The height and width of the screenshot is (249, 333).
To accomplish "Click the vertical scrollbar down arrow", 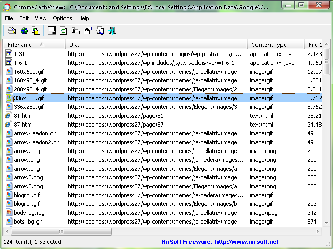I will (x=326, y=223).
